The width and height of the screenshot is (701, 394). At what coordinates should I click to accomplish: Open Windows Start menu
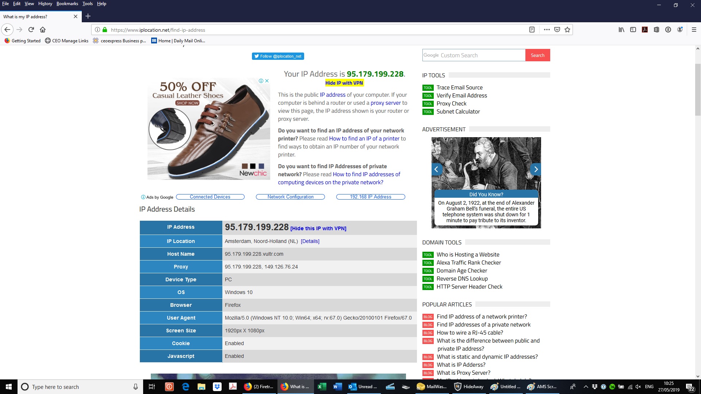coord(9,387)
